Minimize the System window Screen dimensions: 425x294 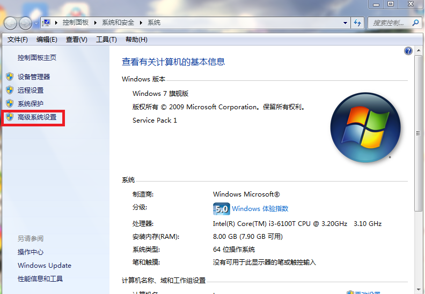pyautogui.click(x=376, y=4)
